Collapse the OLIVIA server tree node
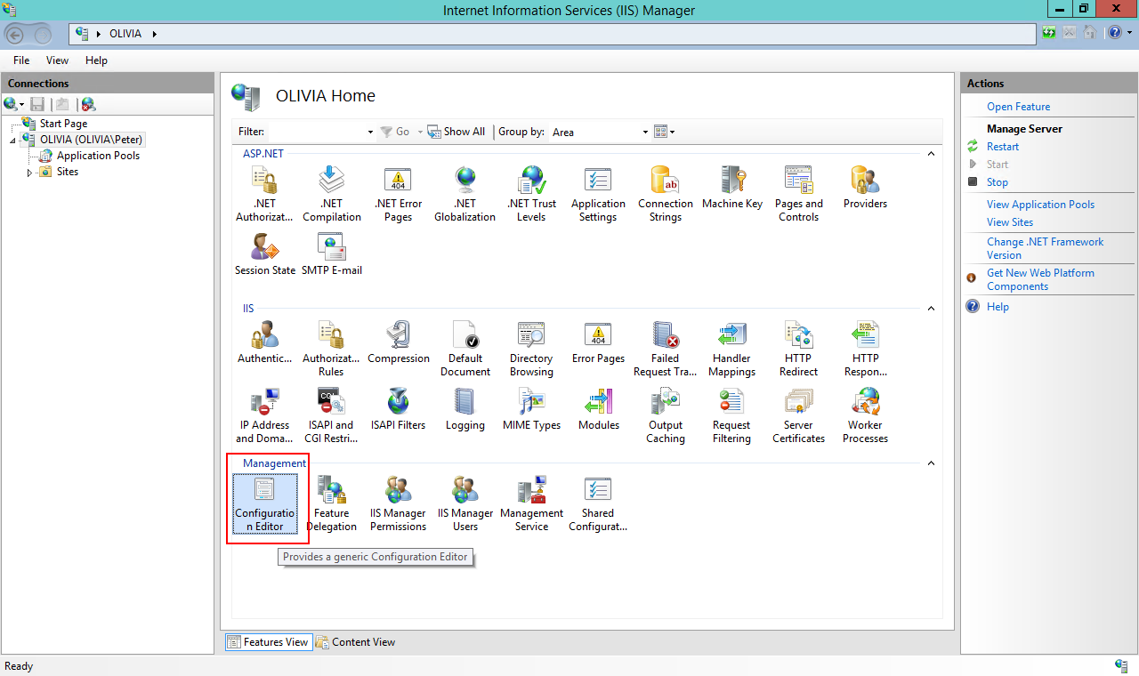This screenshot has width=1139, height=676. [x=13, y=140]
